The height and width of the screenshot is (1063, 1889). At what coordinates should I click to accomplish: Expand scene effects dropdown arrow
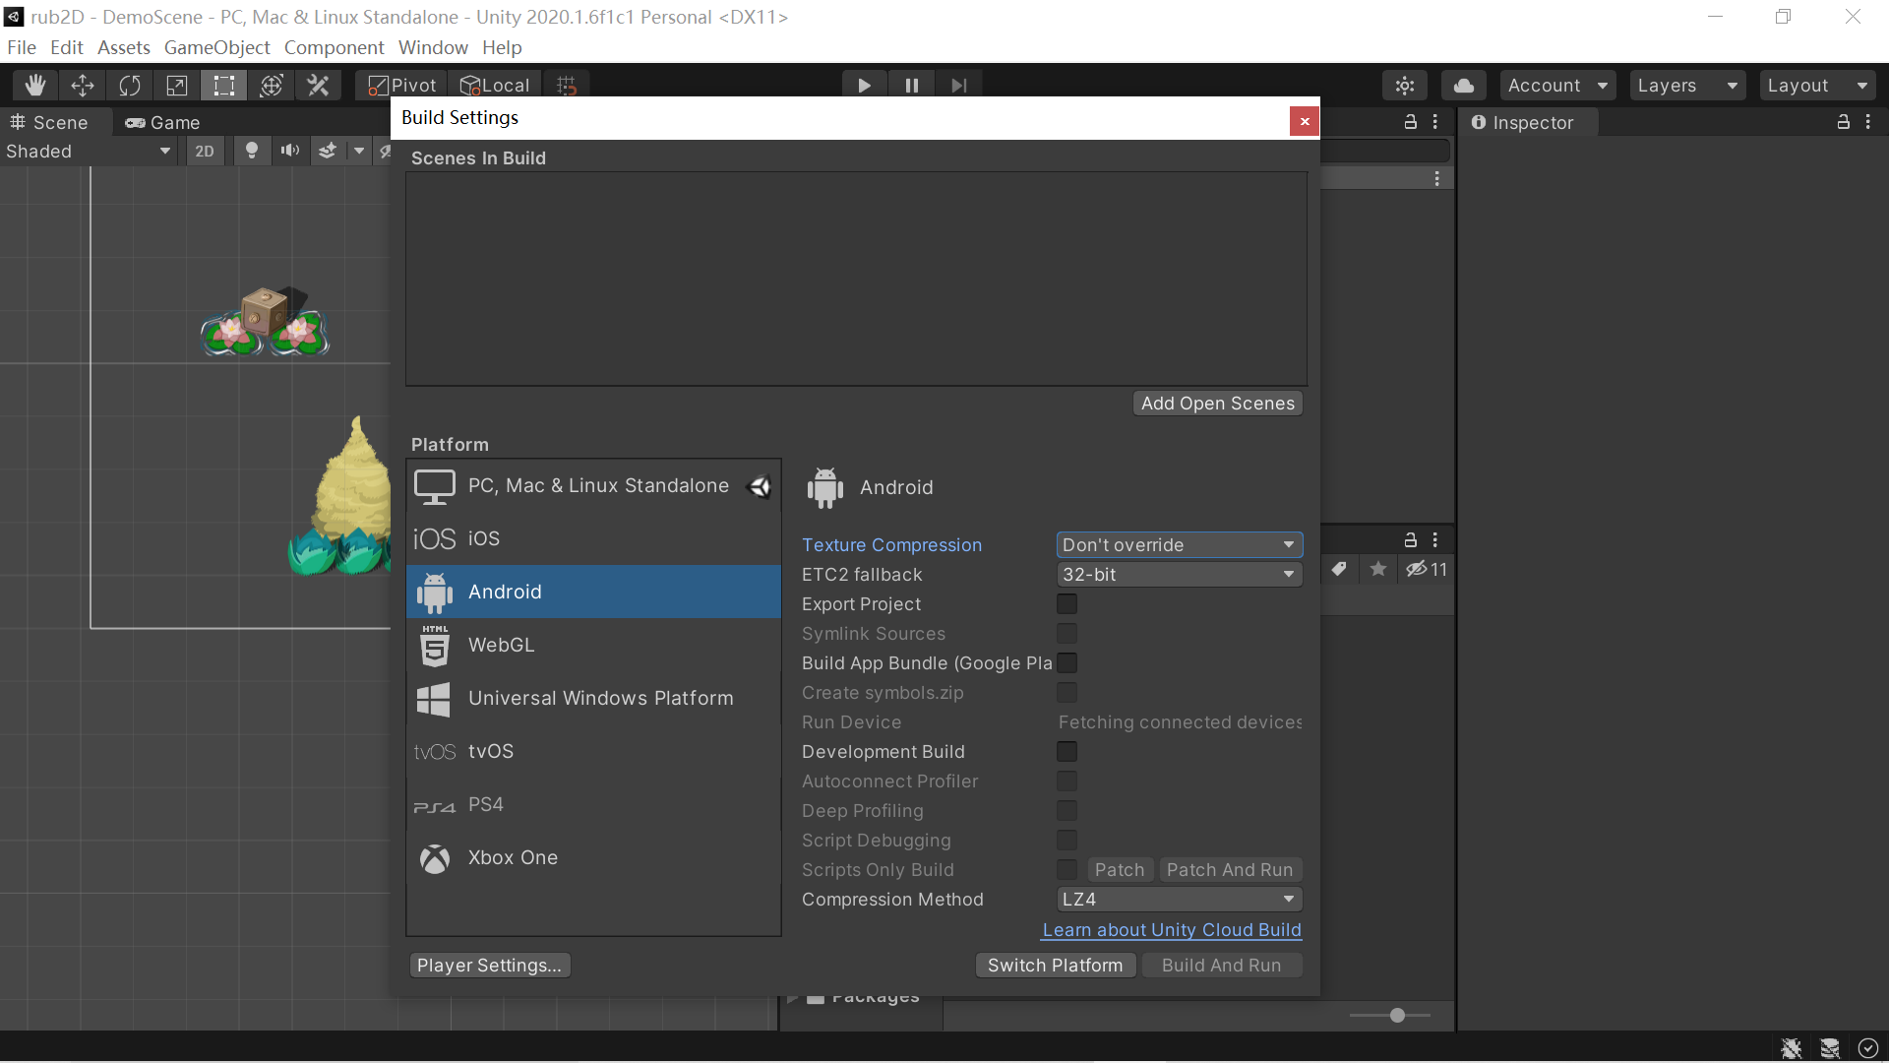click(x=359, y=151)
